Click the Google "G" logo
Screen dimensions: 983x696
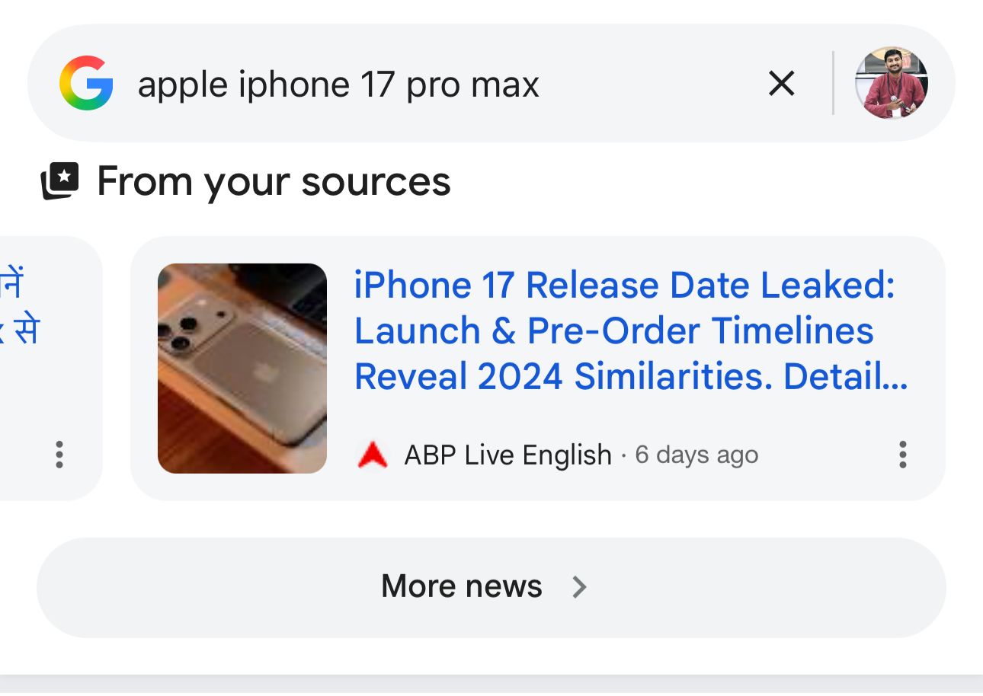point(86,83)
